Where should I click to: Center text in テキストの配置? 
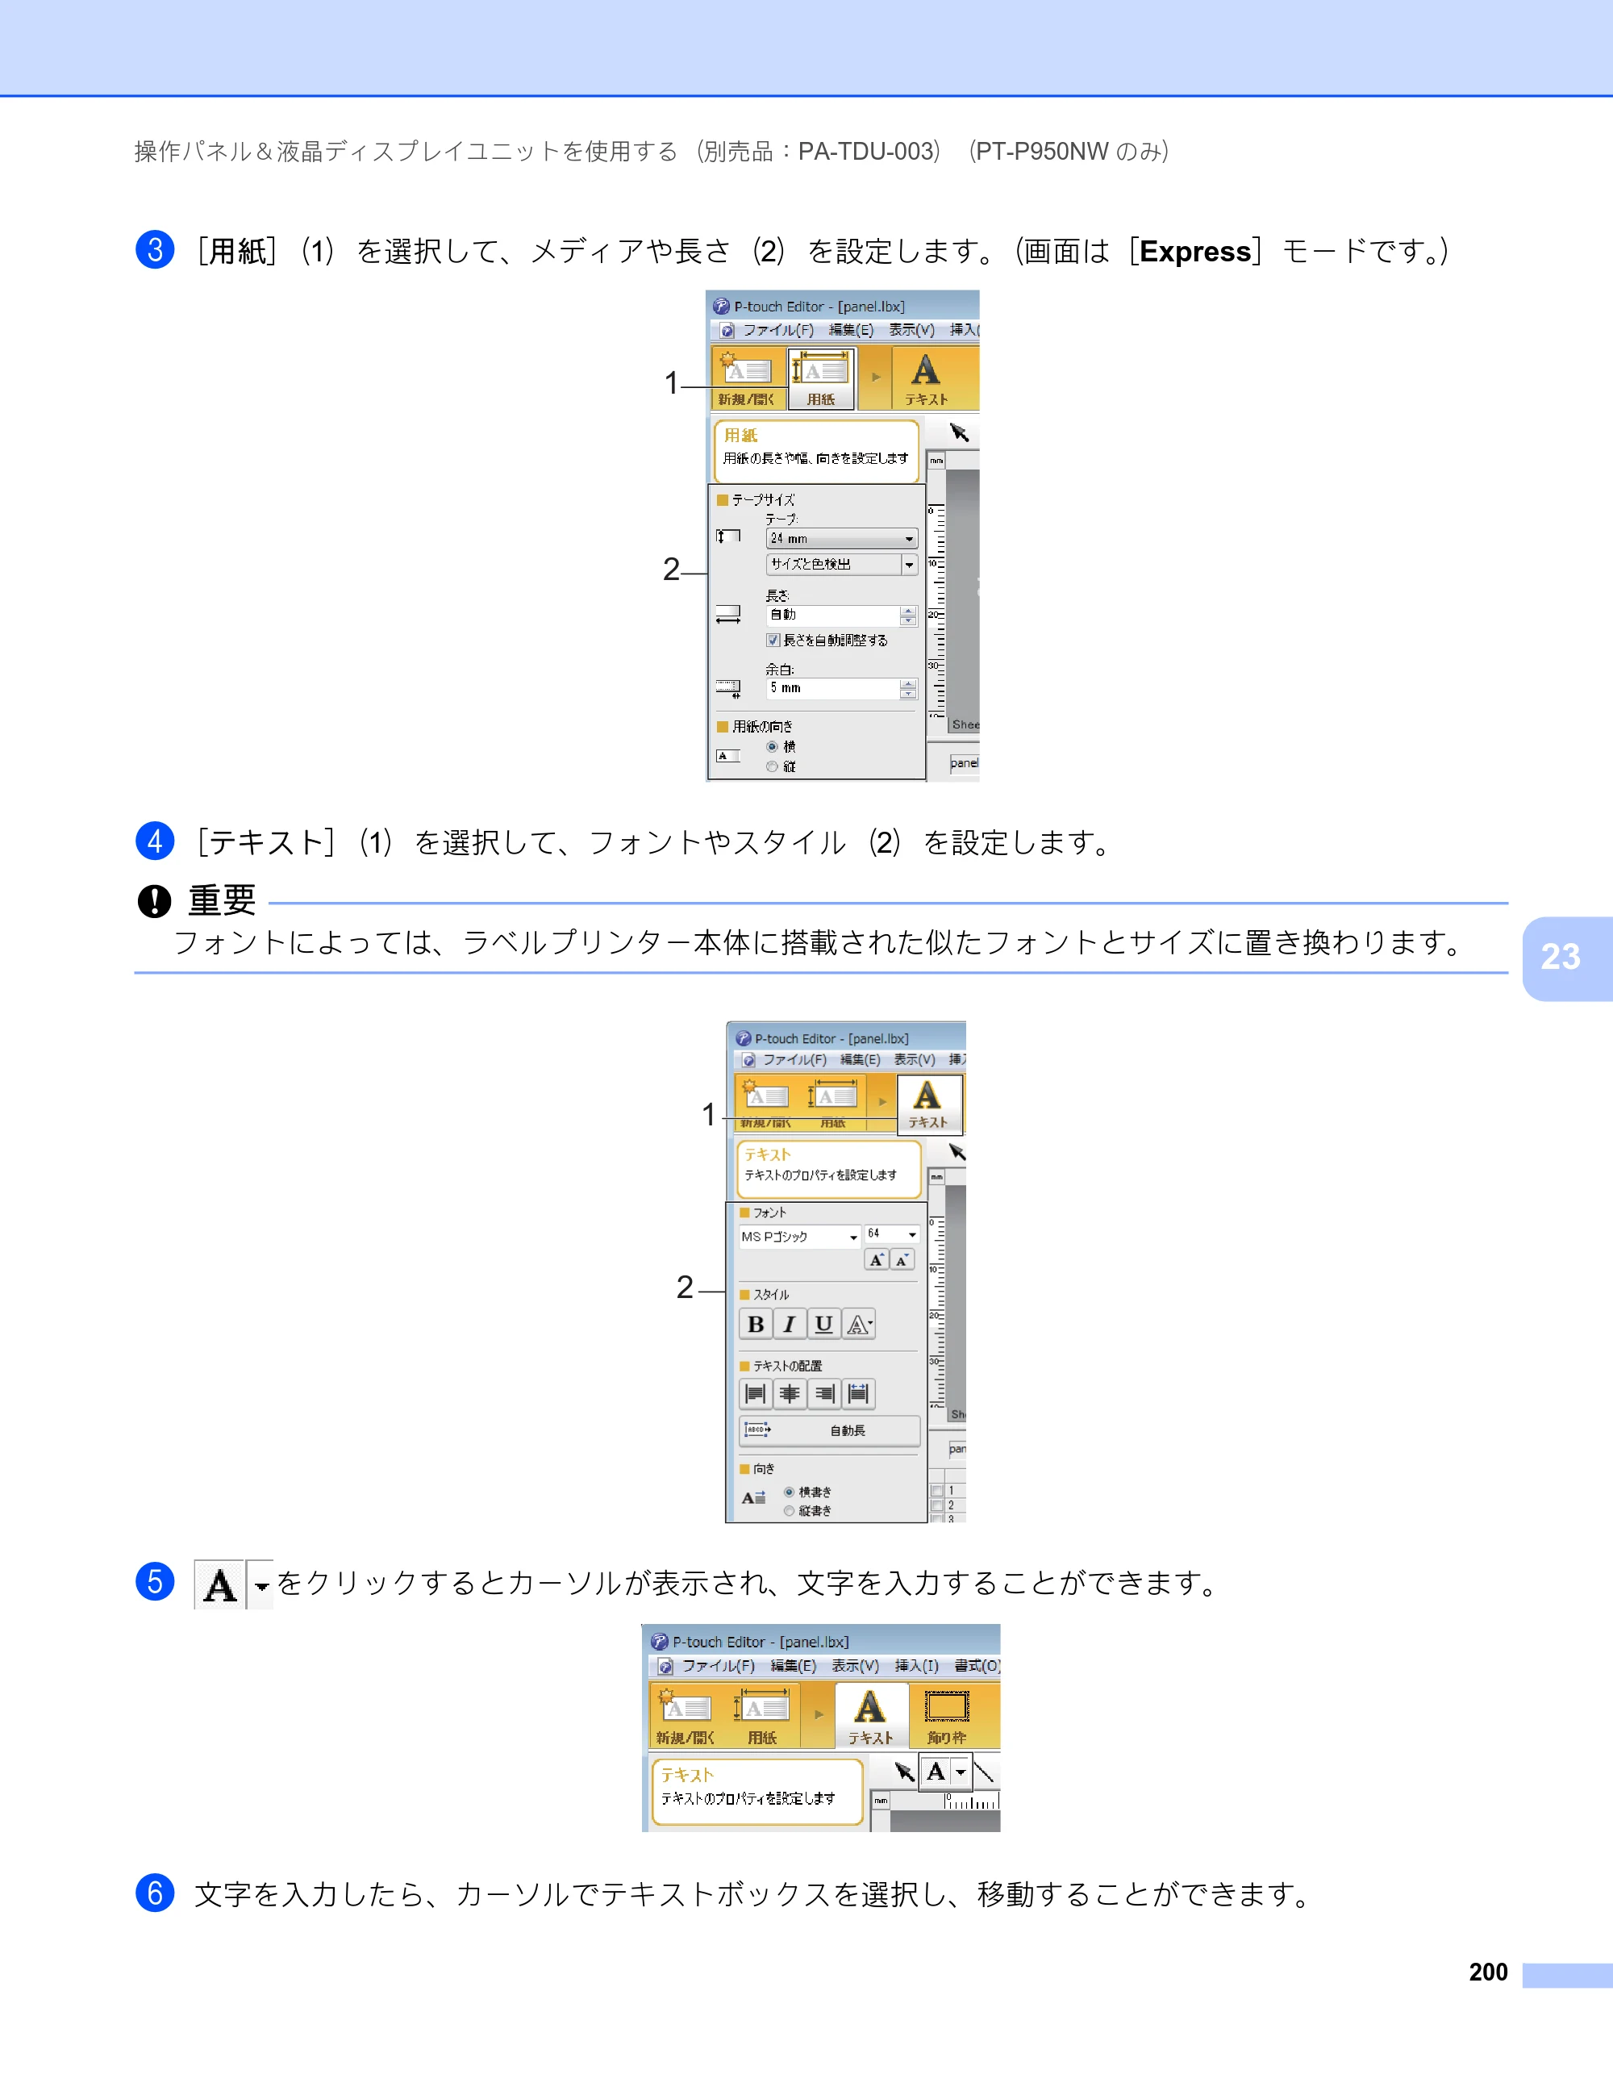pos(790,1394)
